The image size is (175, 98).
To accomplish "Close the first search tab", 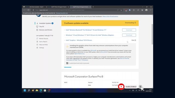I will point(46,7).
